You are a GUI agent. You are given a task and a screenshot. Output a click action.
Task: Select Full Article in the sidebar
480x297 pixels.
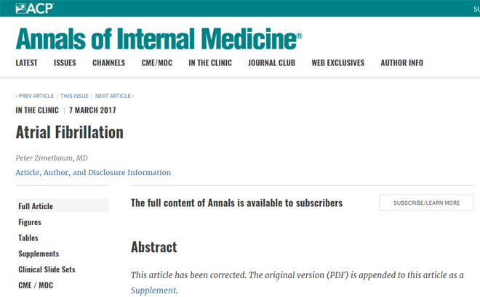point(62,206)
